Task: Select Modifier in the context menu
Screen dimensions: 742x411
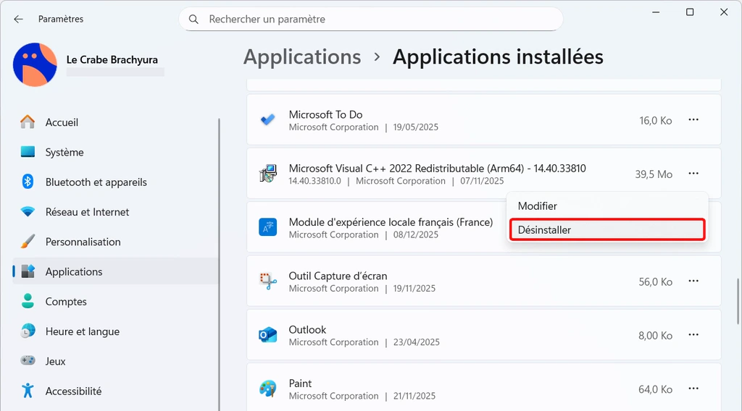Action: click(538, 206)
